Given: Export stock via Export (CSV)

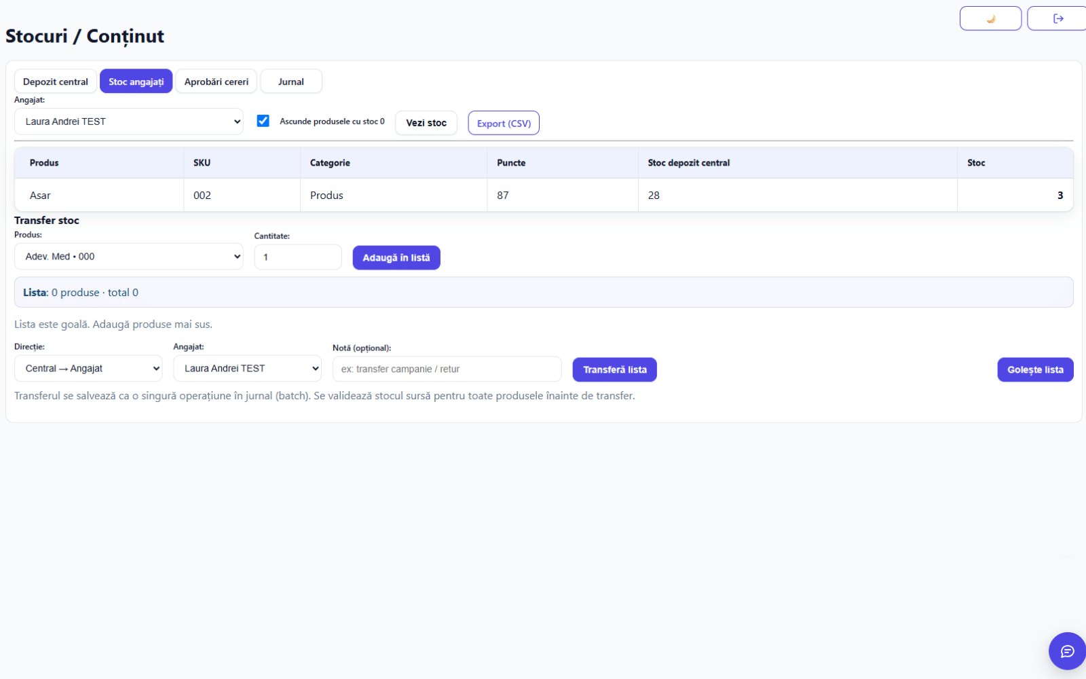Looking at the screenshot, I should coord(504,123).
